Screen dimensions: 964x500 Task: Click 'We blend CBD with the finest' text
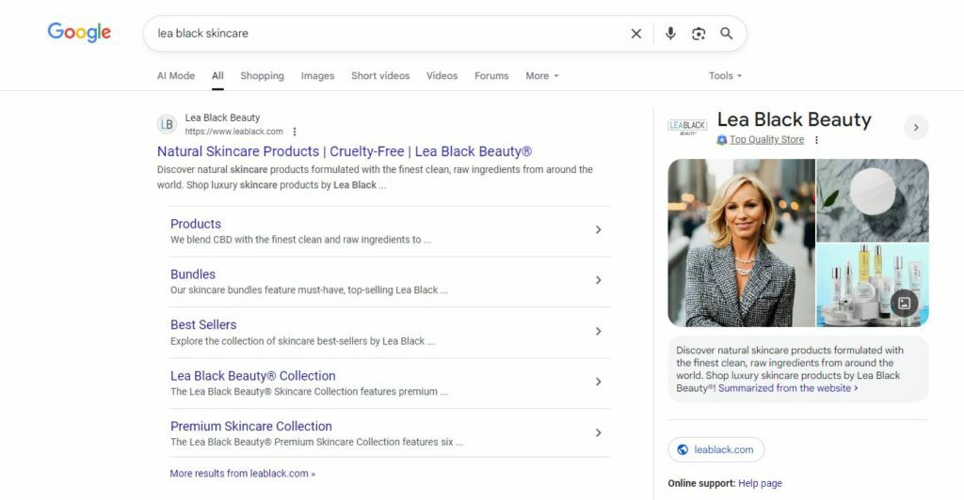300,240
